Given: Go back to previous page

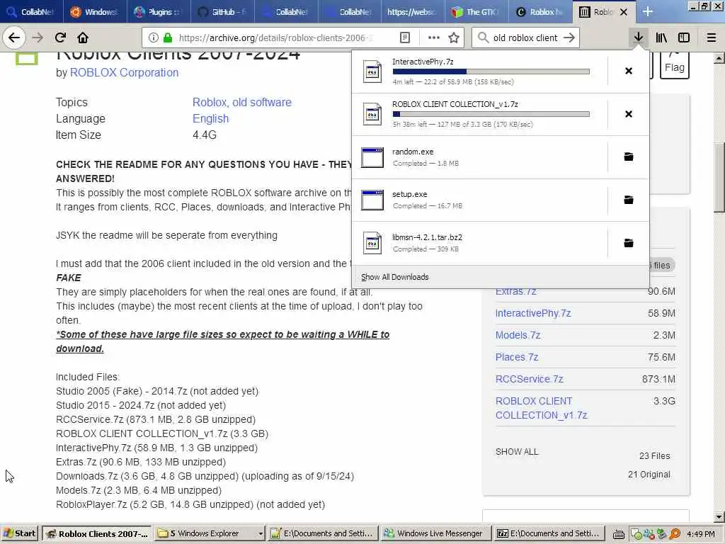Looking at the screenshot, I should coord(14,38).
